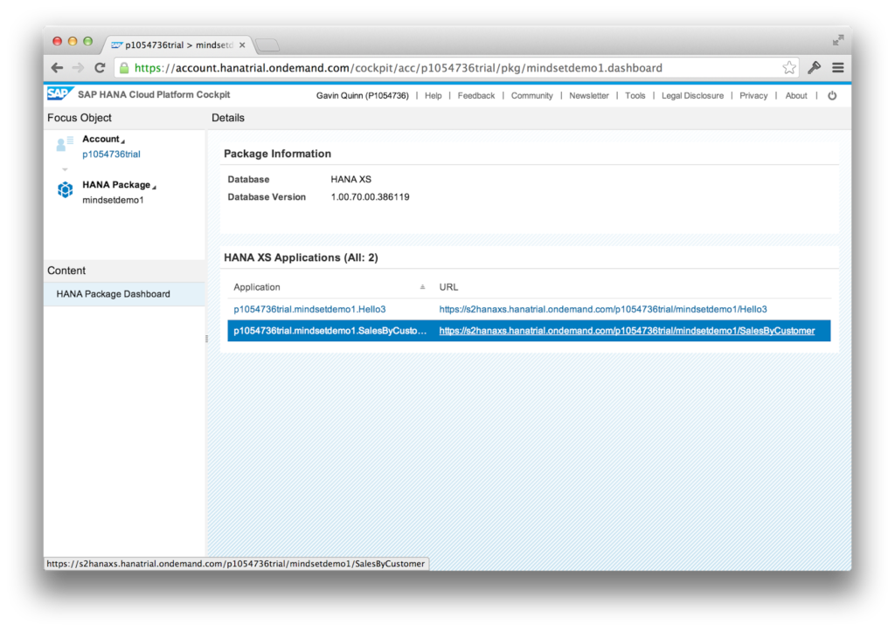The width and height of the screenshot is (895, 631).
Task: Click the green SSL padlock icon
Action: coord(124,68)
